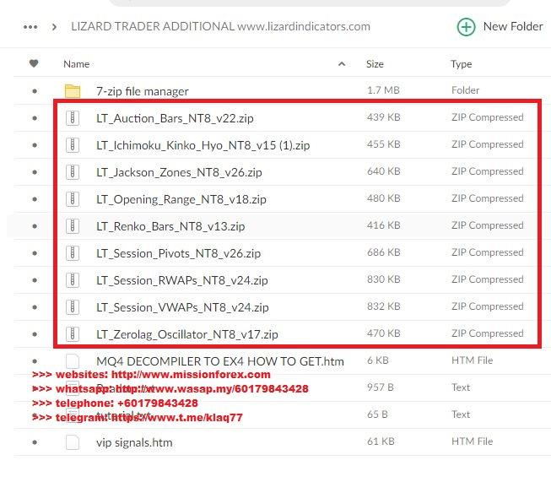Click file icon of vip signals.htm
The height and width of the screenshot is (482, 551).
[x=73, y=441]
